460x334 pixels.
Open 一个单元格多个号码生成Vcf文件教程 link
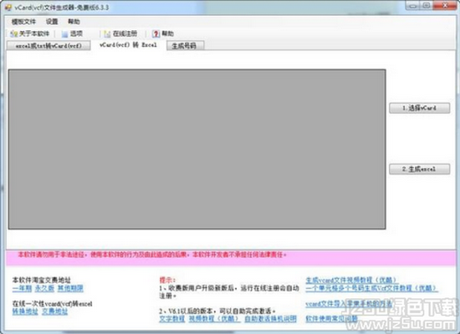[371, 288]
